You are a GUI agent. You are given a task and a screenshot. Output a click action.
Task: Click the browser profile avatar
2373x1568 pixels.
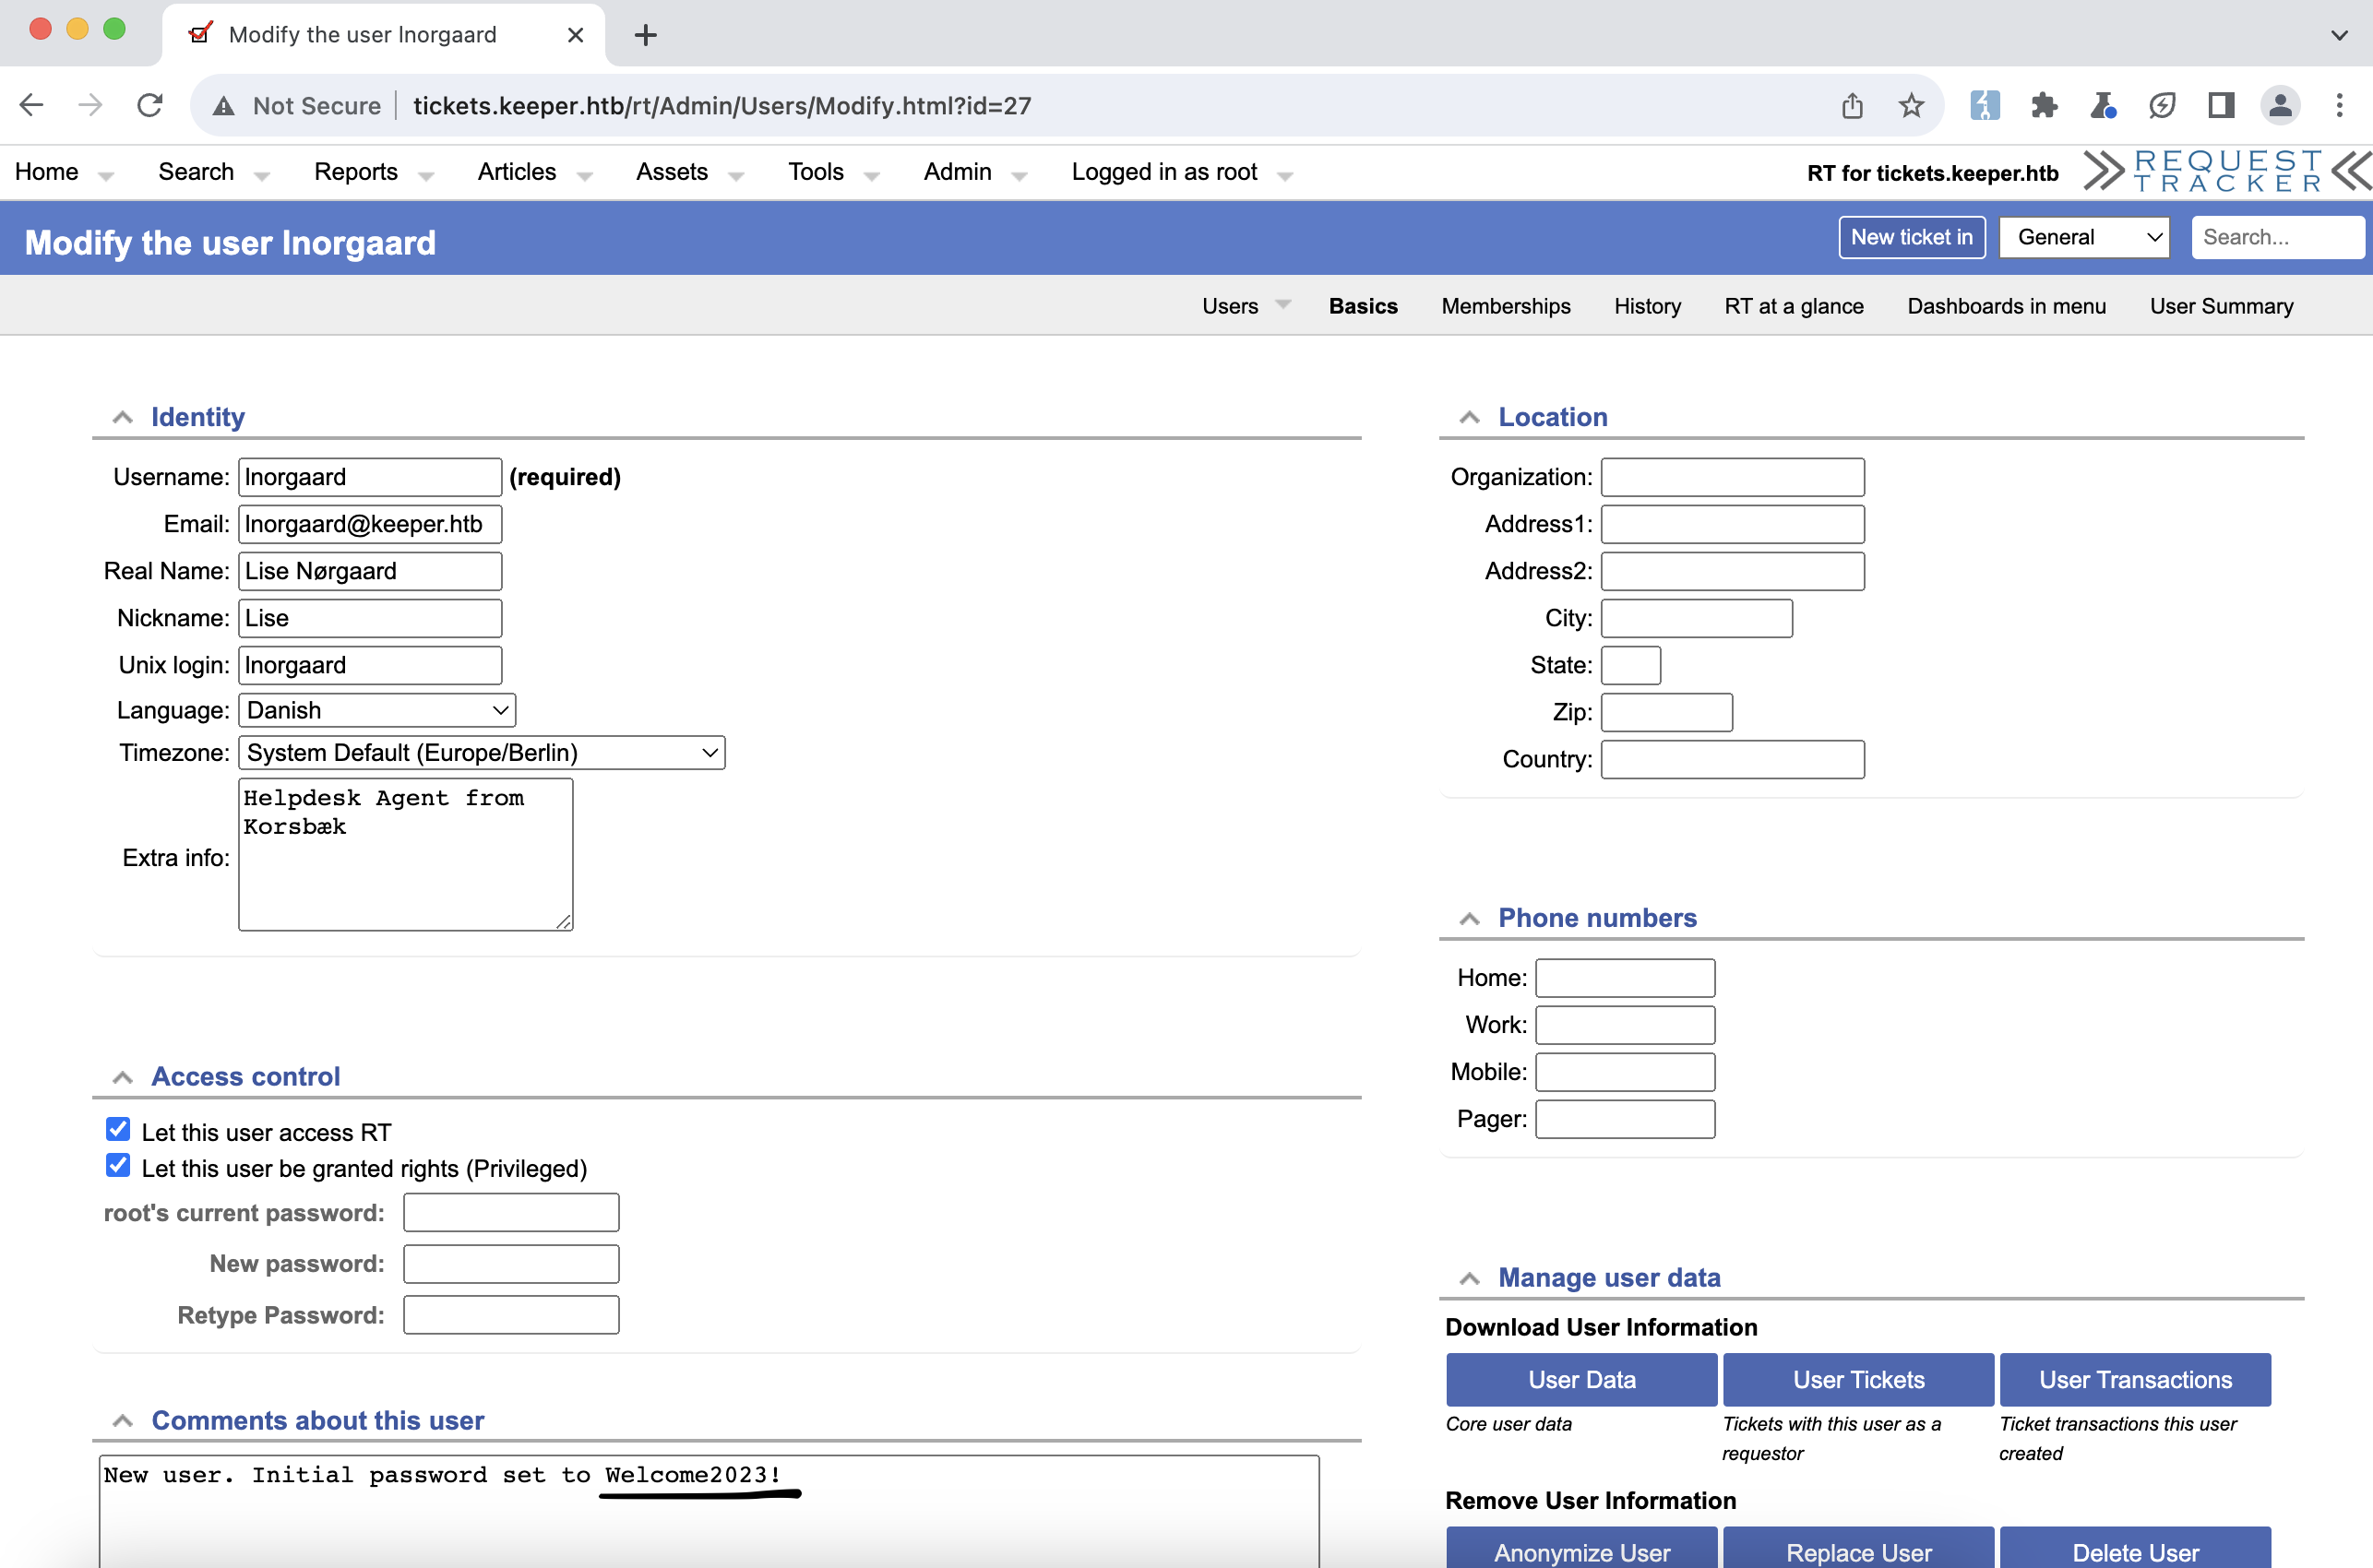tap(2280, 105)
